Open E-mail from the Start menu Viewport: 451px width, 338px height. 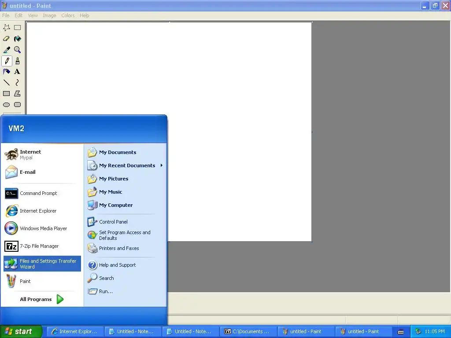pos(42,172)
